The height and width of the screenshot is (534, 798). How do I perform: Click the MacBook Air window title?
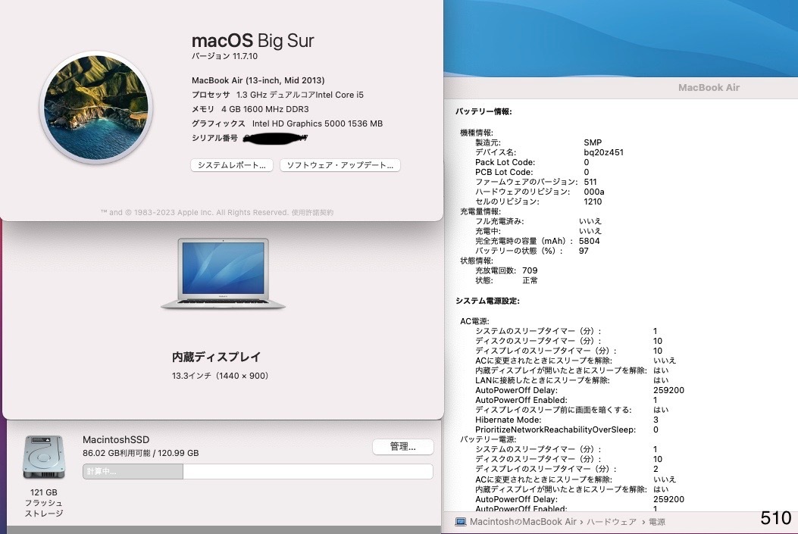[709, 87]
